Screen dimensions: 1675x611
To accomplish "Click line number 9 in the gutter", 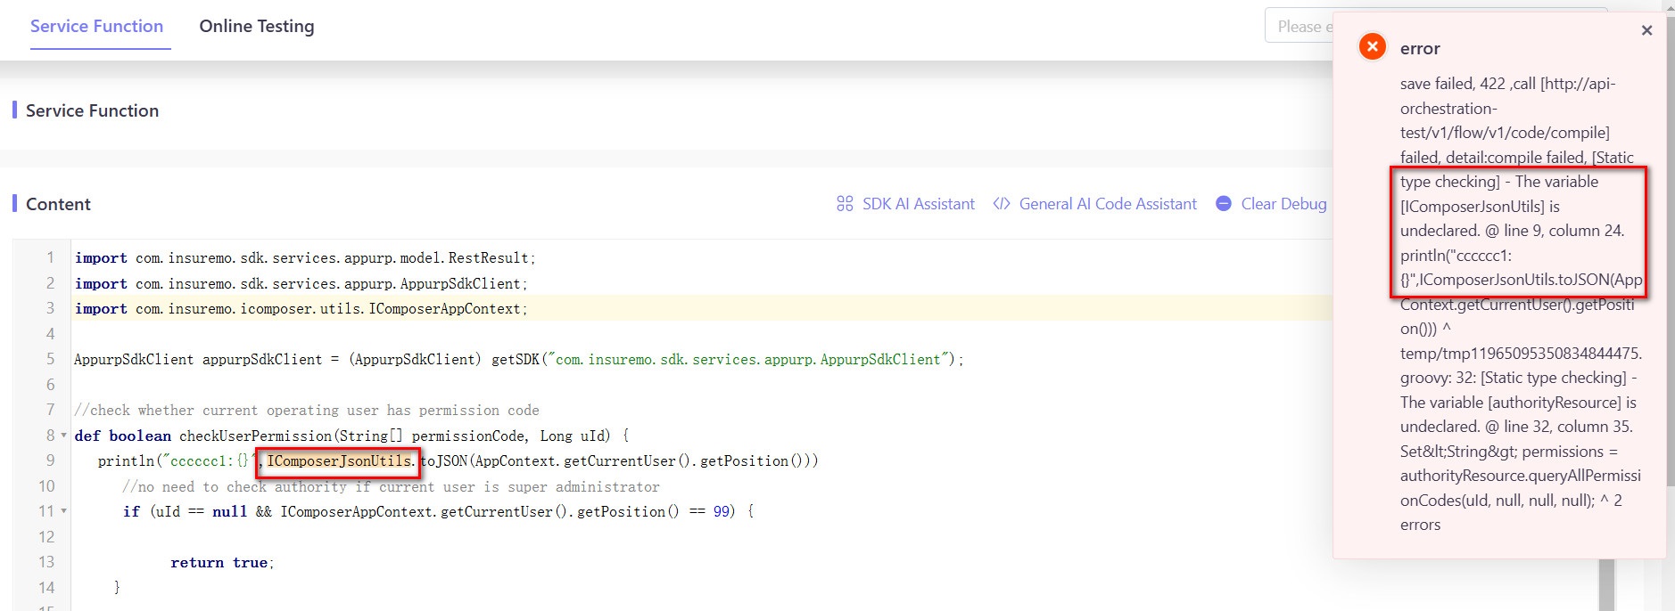I will coord(50,460).
